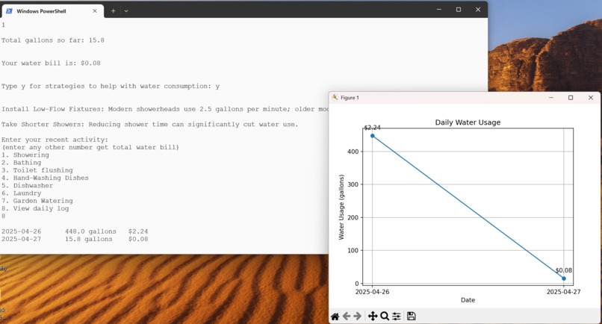The width and height of the screenshot is (602, 324).
Task: Click the 300 y-axis tick label
Action: pos(353,184)
